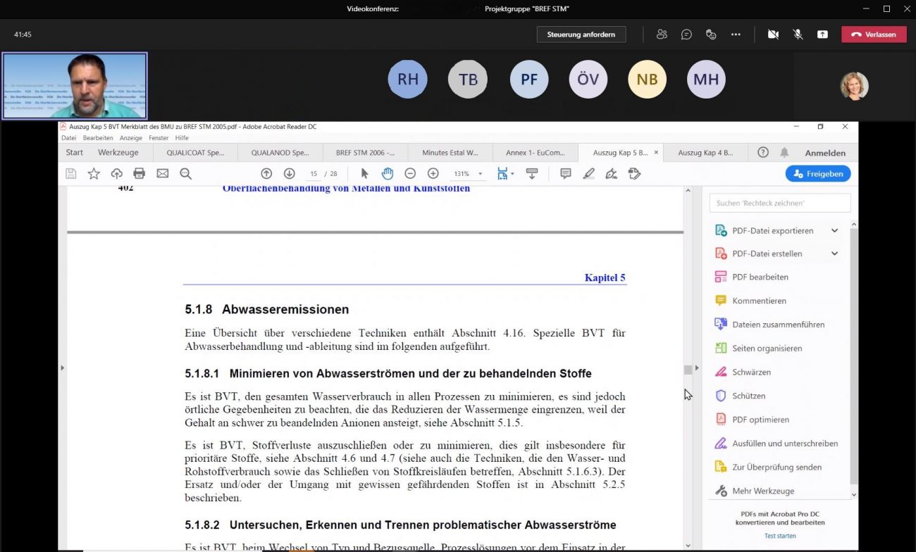This screenshot has width=916, height=552.
Task: Click the cloud upload icon
Action: coord(117,173)
